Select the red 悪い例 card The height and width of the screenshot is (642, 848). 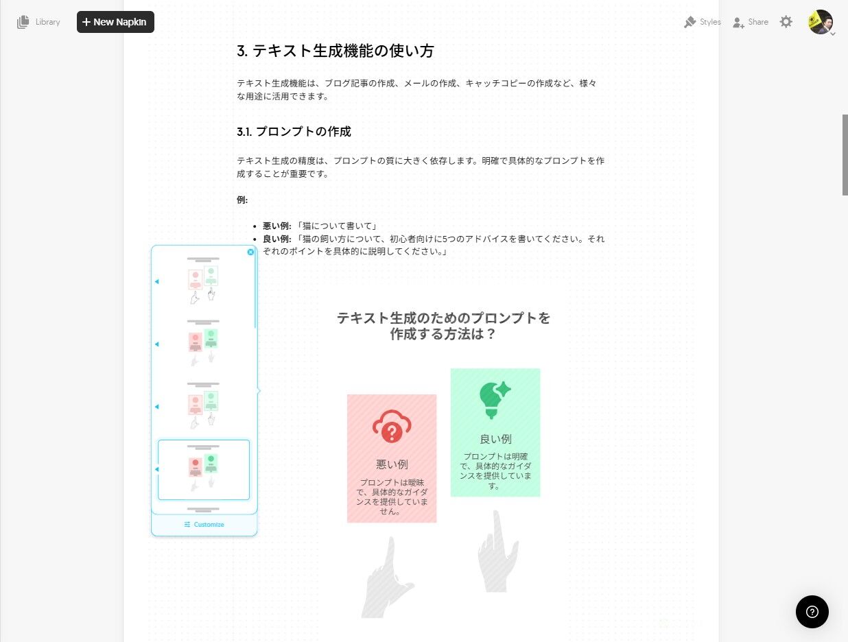[x=392, y=458]
